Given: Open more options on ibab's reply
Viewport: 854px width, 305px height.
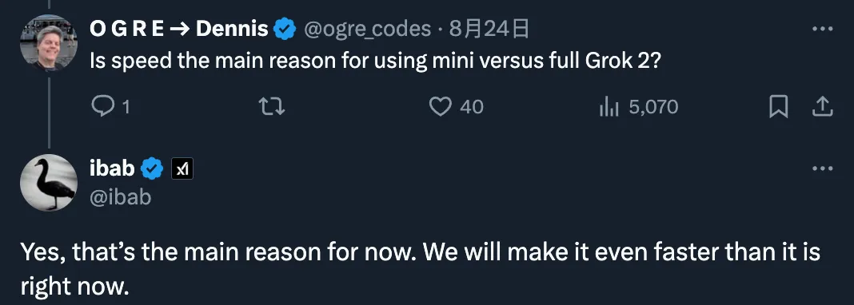Looking at the screenshot, I should tap(822, 168).
